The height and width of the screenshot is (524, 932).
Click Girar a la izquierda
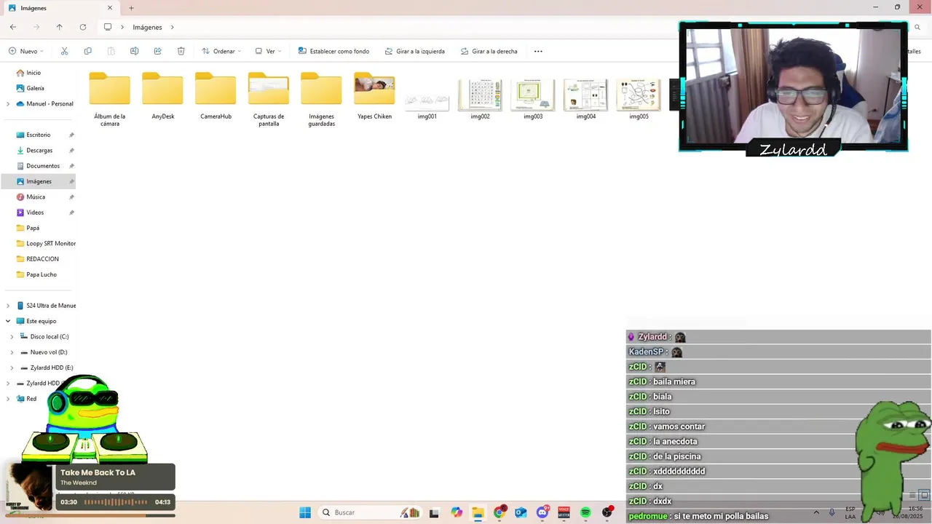point(414,51)
